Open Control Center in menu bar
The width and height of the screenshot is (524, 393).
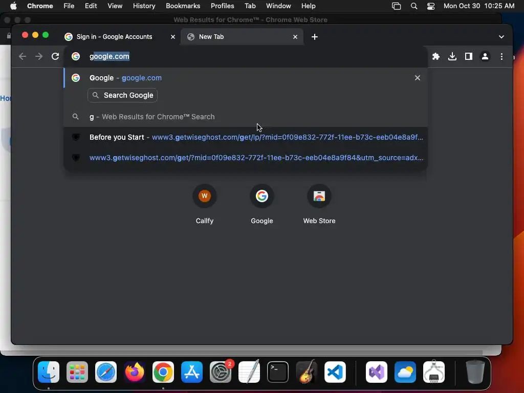pyautogui.click(x=431, y=6)
